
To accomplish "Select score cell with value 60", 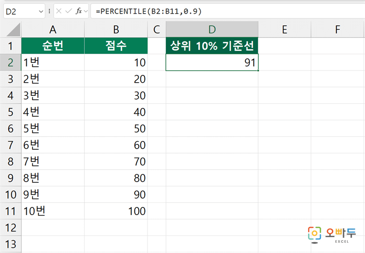I will point(116,145).
